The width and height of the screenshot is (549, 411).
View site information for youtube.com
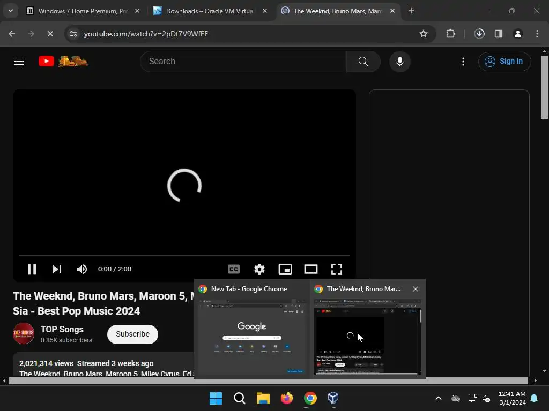(x=73, y=34)
